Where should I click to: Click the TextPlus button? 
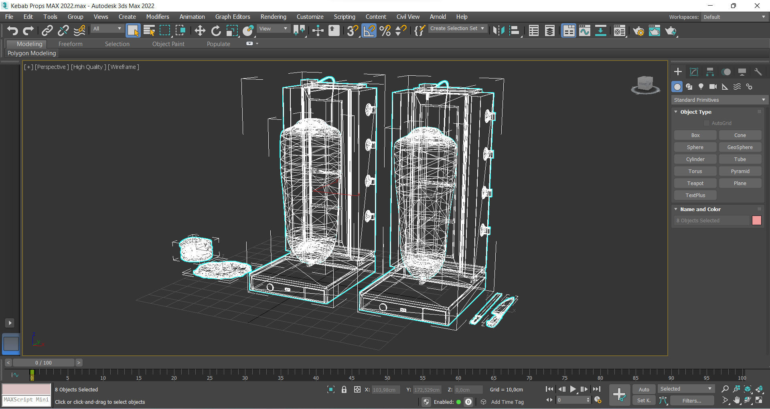[x=695, y=195]
